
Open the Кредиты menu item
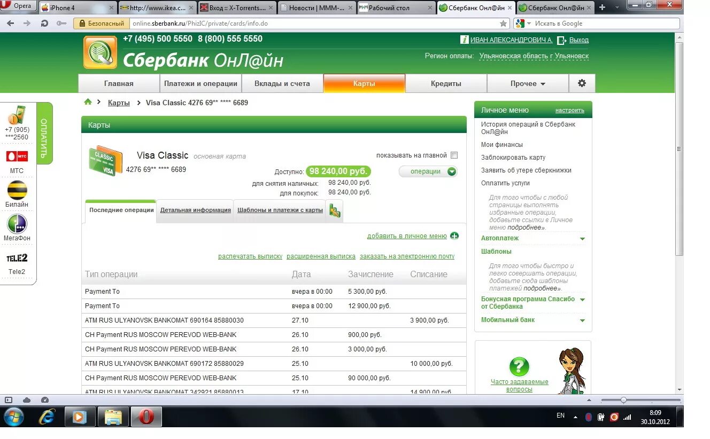click(x=446, y=83)
